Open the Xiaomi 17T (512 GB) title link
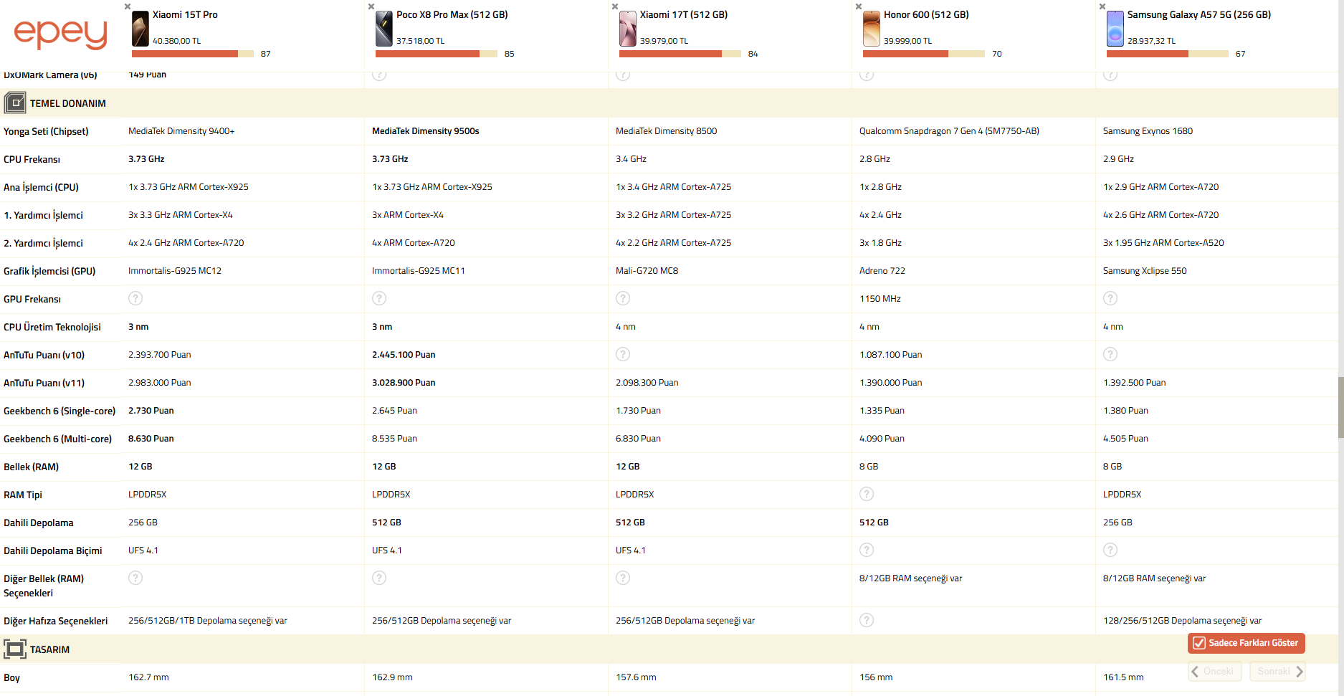 point(684,14)
